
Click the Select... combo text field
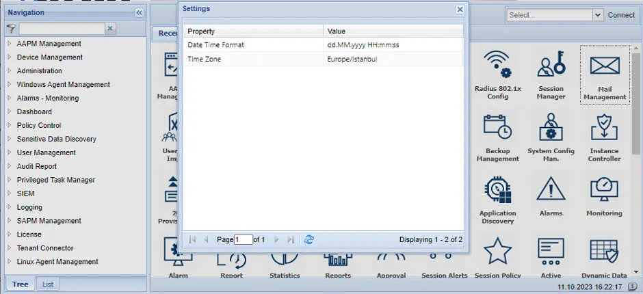coord(549,15)
